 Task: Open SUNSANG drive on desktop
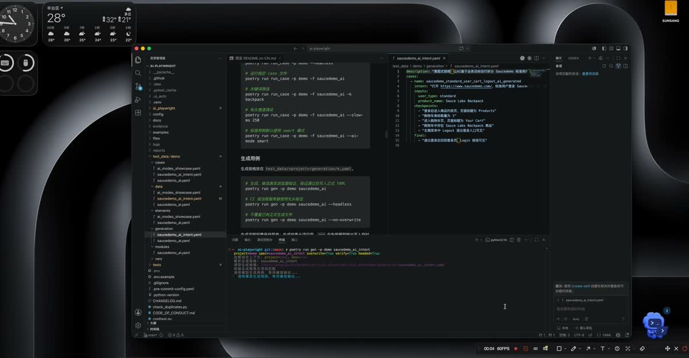tap(670, 13)
